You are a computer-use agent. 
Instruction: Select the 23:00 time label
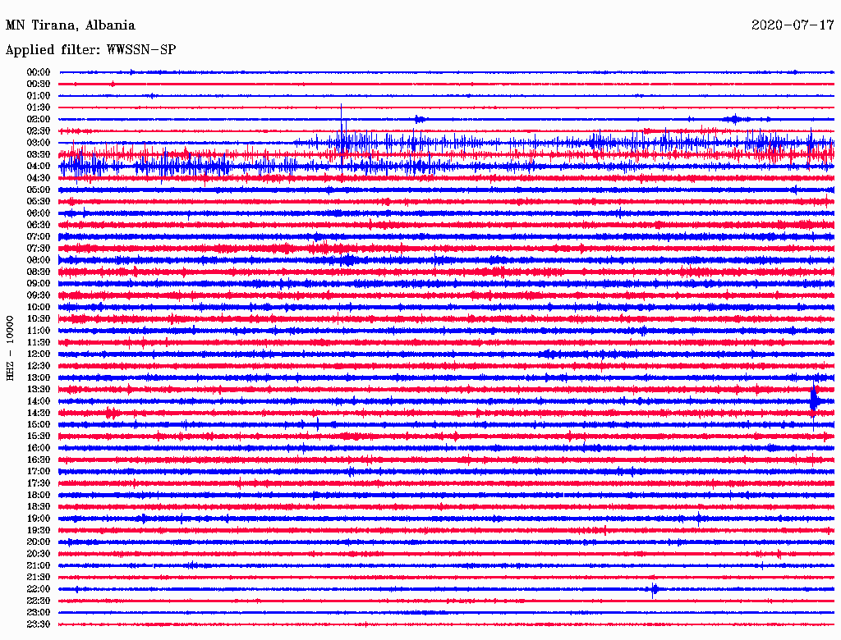[x=39, y=613]
